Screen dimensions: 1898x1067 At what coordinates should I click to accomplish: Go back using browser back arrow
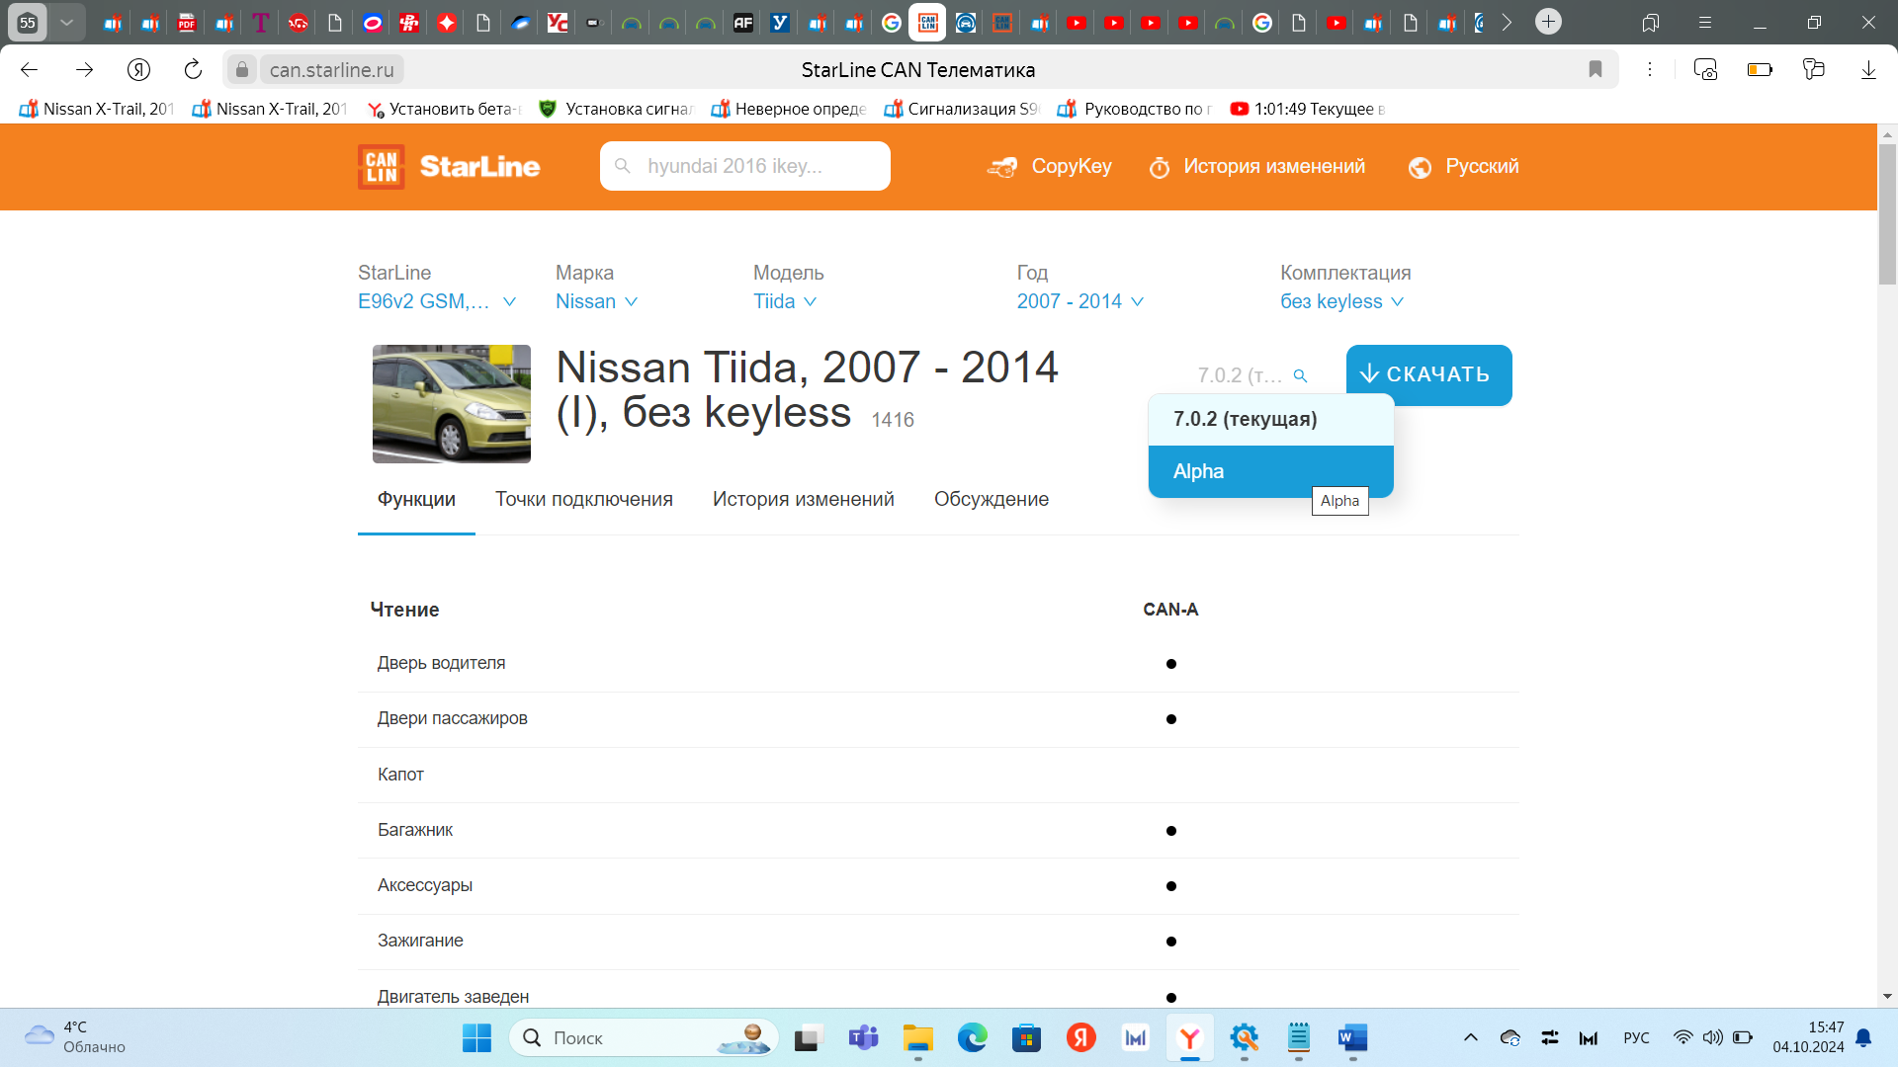[29, 69]
